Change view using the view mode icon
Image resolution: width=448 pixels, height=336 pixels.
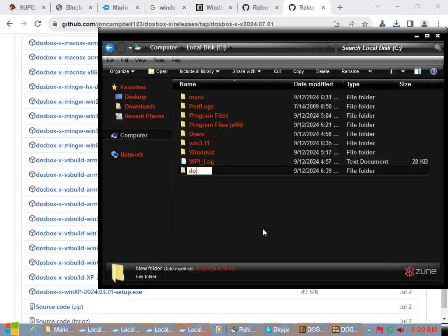(x=393, y=71)
